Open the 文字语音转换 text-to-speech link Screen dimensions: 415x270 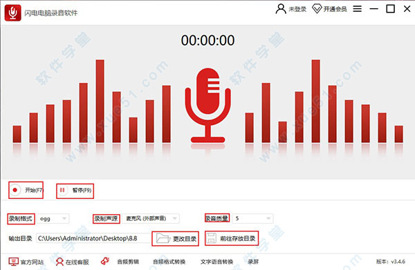(x=216, y=262)
